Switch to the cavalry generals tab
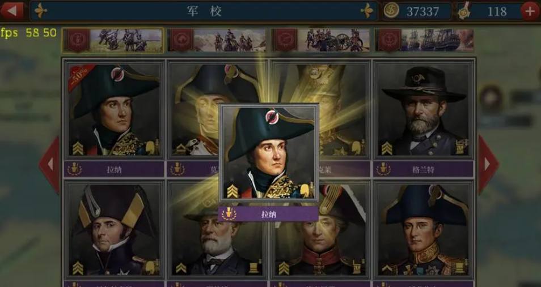This screenshot has height=287, width=541. click(x=216, y=40)
